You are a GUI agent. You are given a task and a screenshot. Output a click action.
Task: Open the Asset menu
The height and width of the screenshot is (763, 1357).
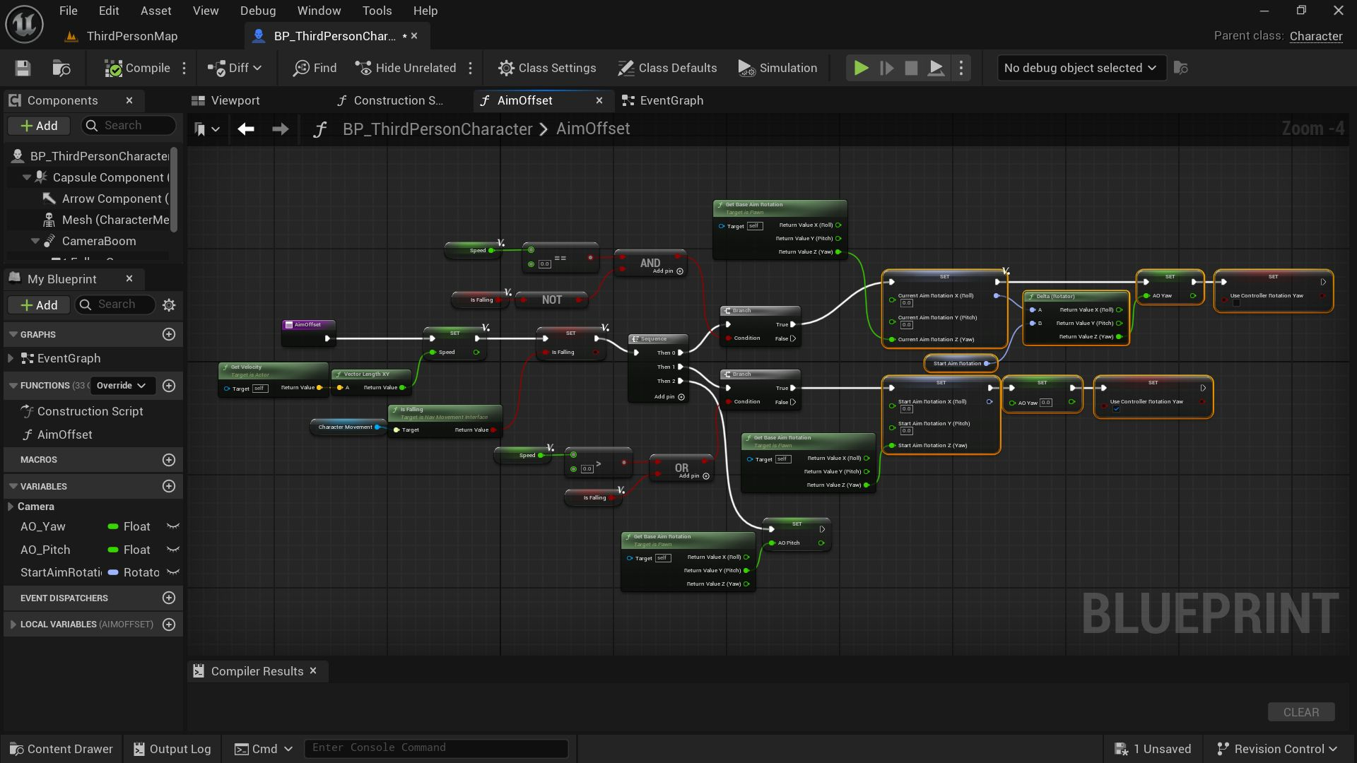(155, 11)
